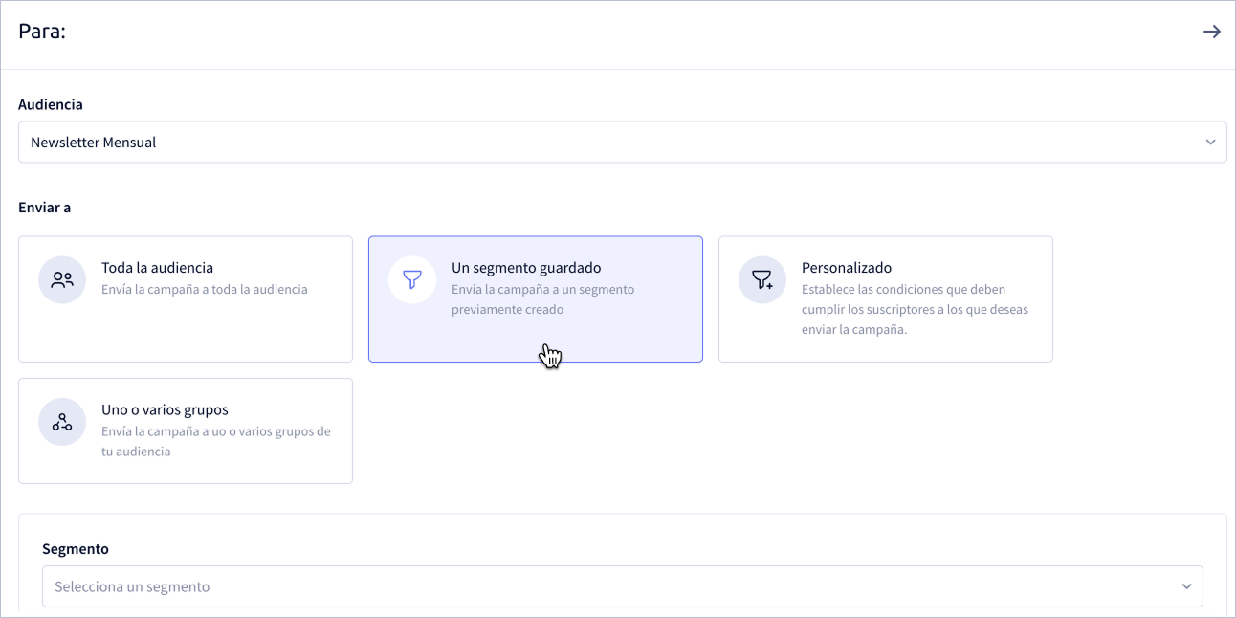The image size is (1236, 618).
Task: Click the Audiencia label
Action: pos(51,104)
